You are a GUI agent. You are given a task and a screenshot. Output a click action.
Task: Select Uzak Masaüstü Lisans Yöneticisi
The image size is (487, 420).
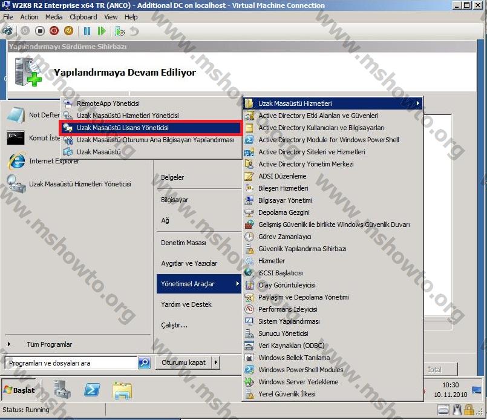[151, 128]
